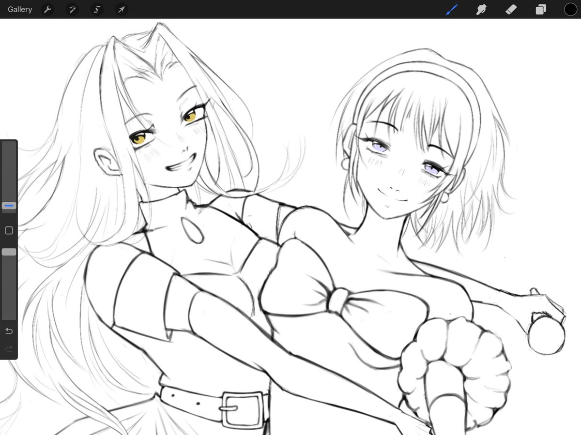Select the Smudge finger tool
The height and width of the screenshot is (435, 581).
[481, 9]
